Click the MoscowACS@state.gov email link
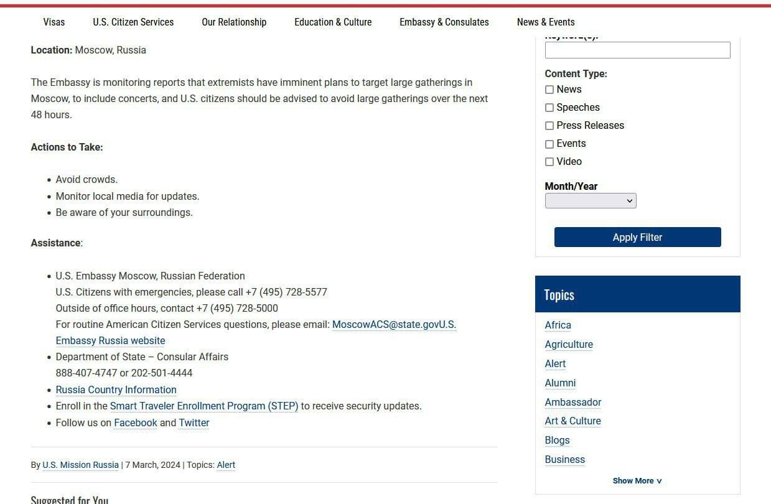Screen dimensions: 771x504 coord(385,325)
